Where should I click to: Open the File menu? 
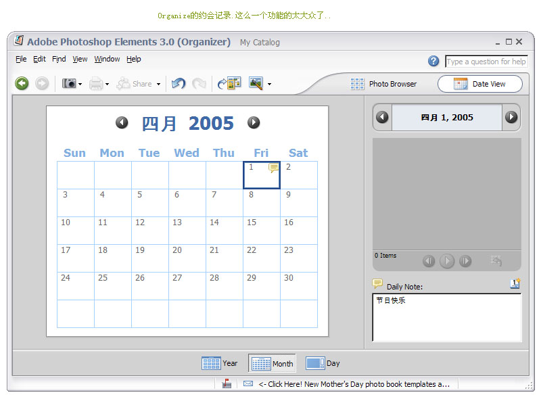click(x=21, y=59)
